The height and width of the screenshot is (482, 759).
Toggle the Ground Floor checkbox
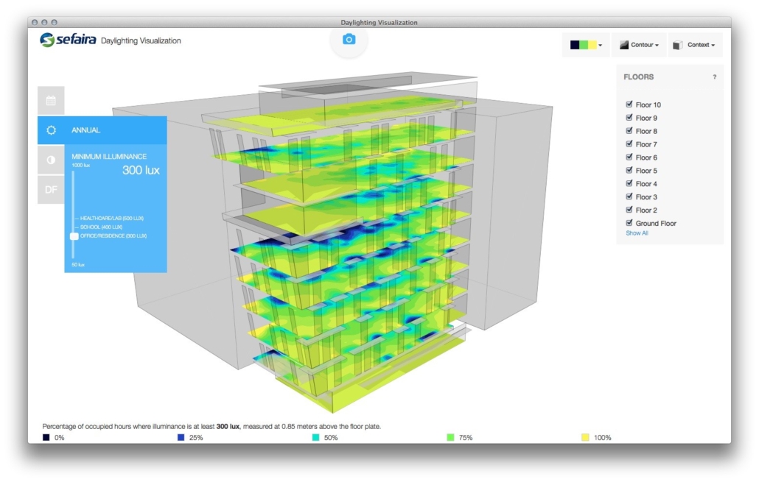tap(629, 223)
